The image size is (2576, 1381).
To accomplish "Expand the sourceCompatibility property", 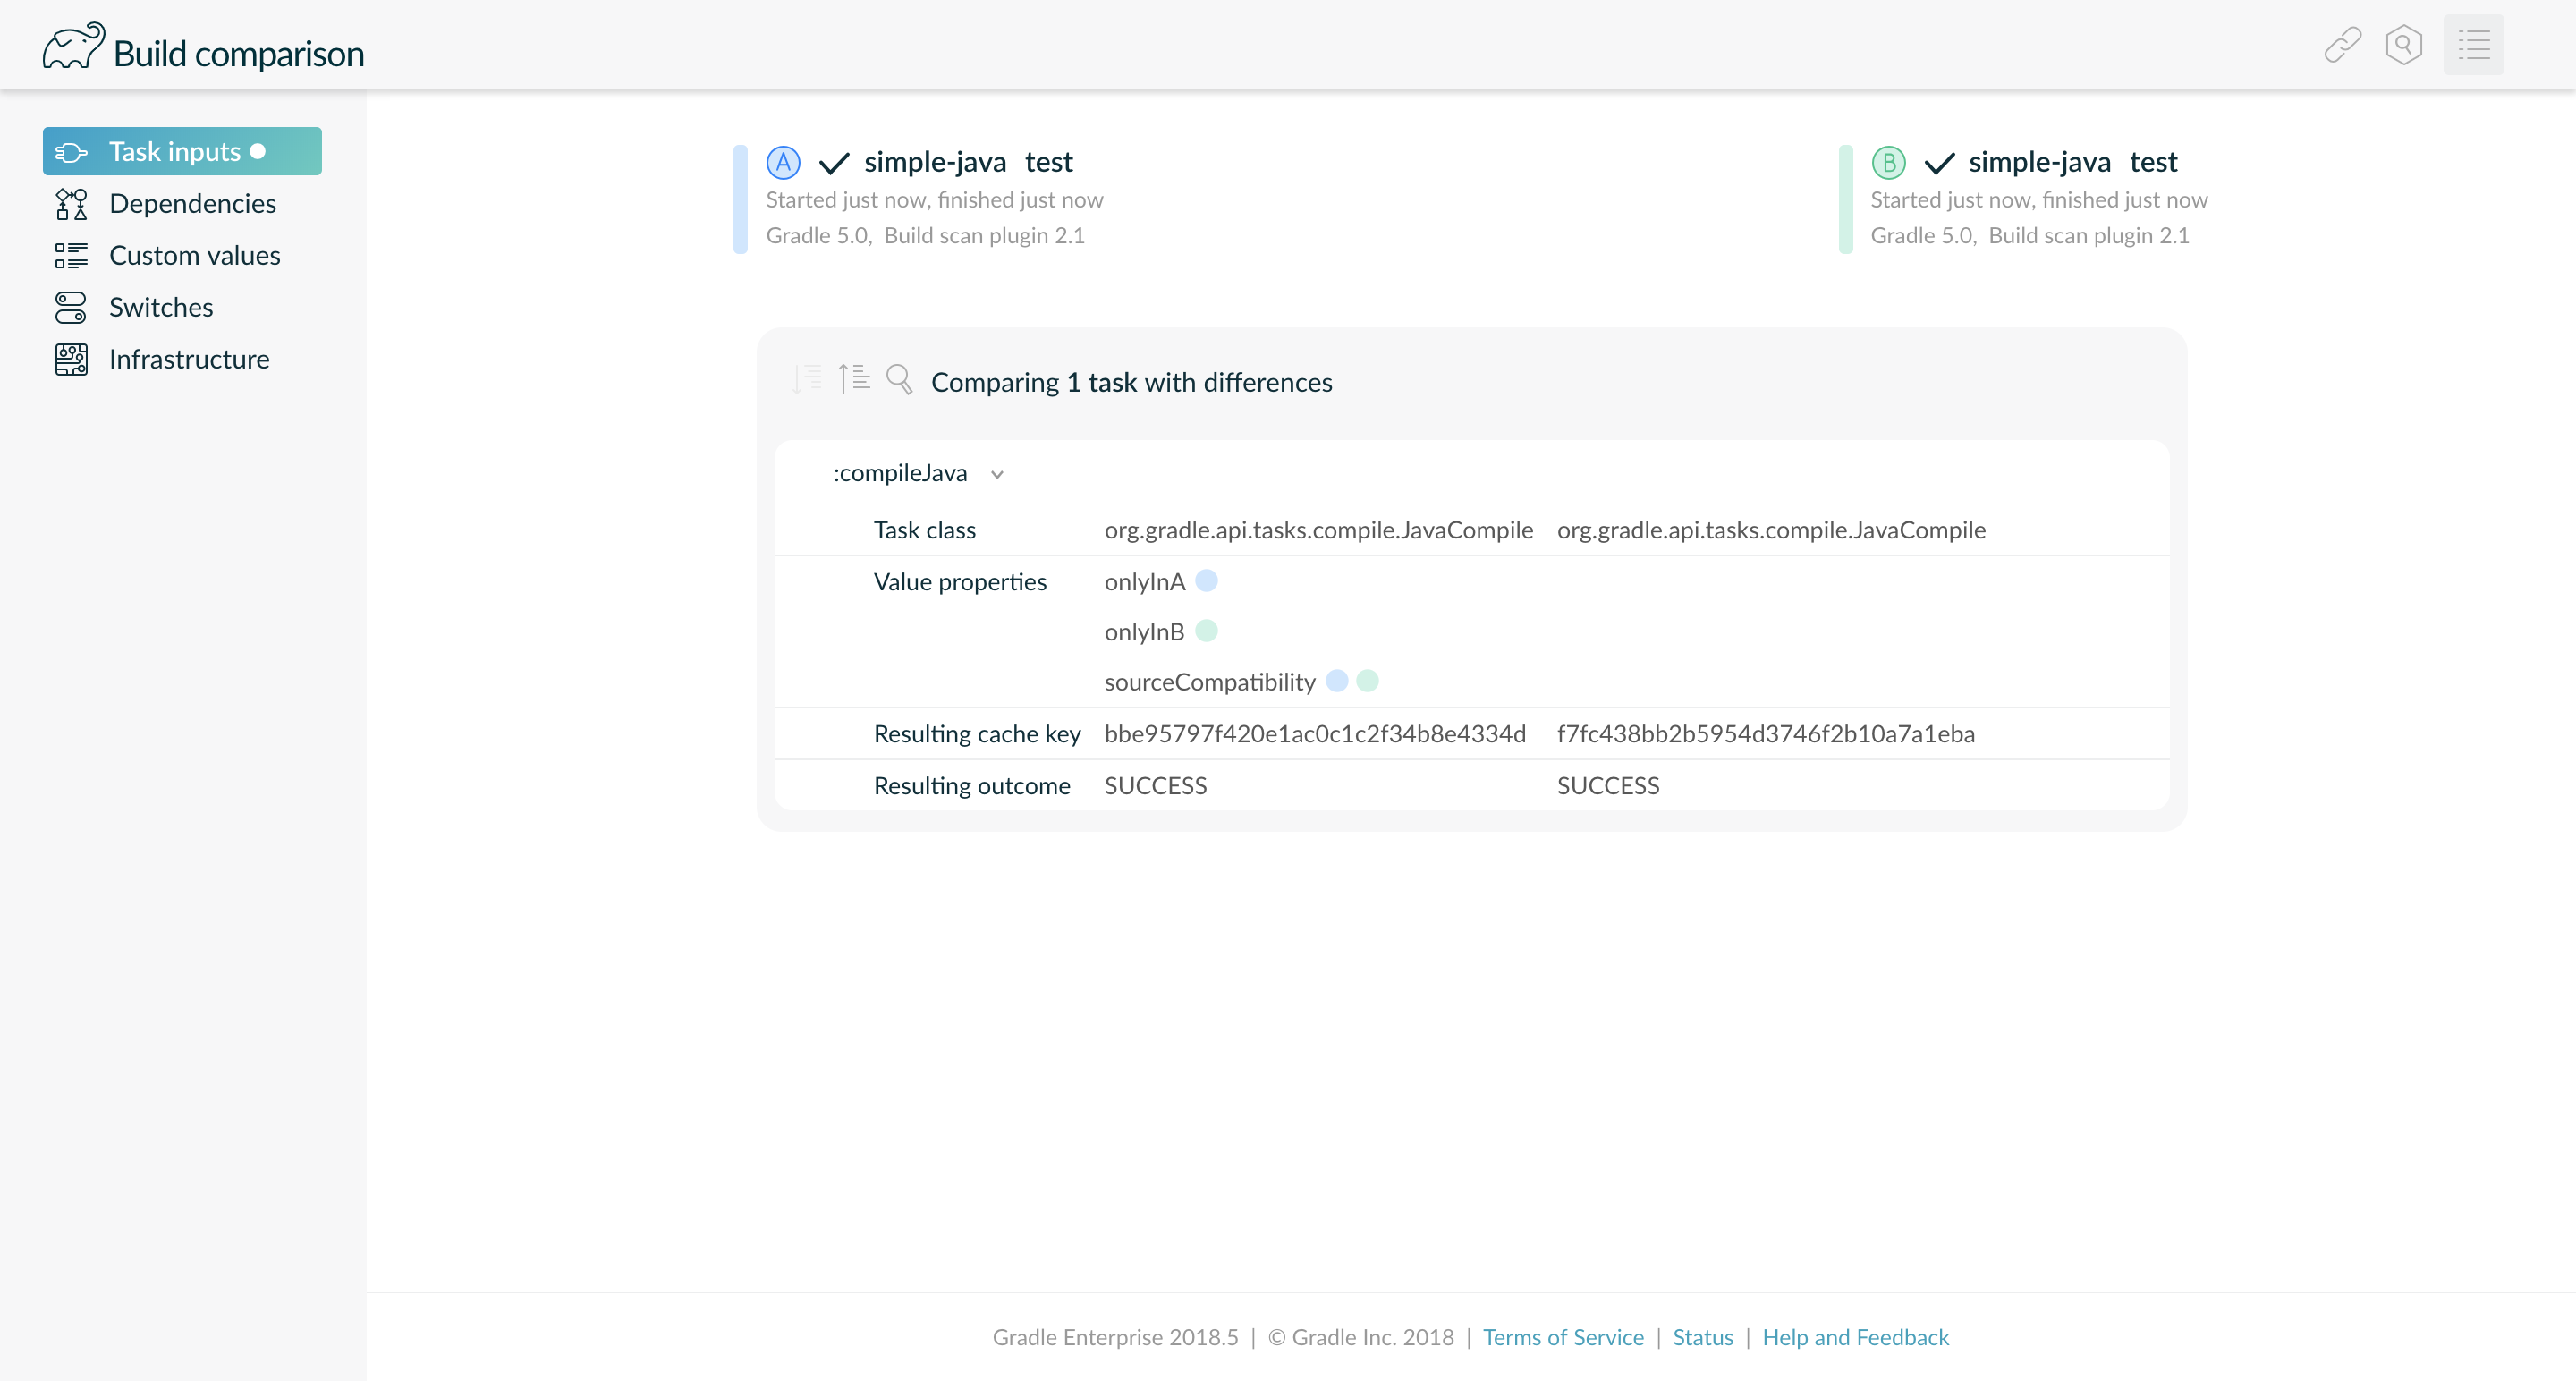I will (x=1209, y=682).
